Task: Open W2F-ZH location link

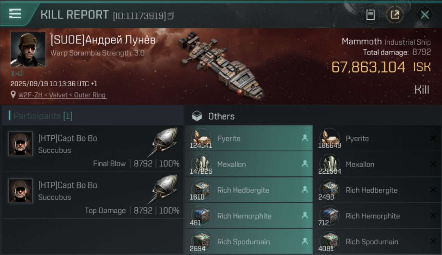Action: click(x=62, y=95)
